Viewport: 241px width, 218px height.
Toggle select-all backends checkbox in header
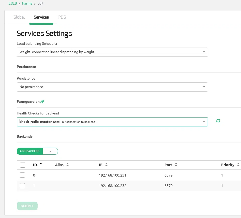[x=23, y=165]
